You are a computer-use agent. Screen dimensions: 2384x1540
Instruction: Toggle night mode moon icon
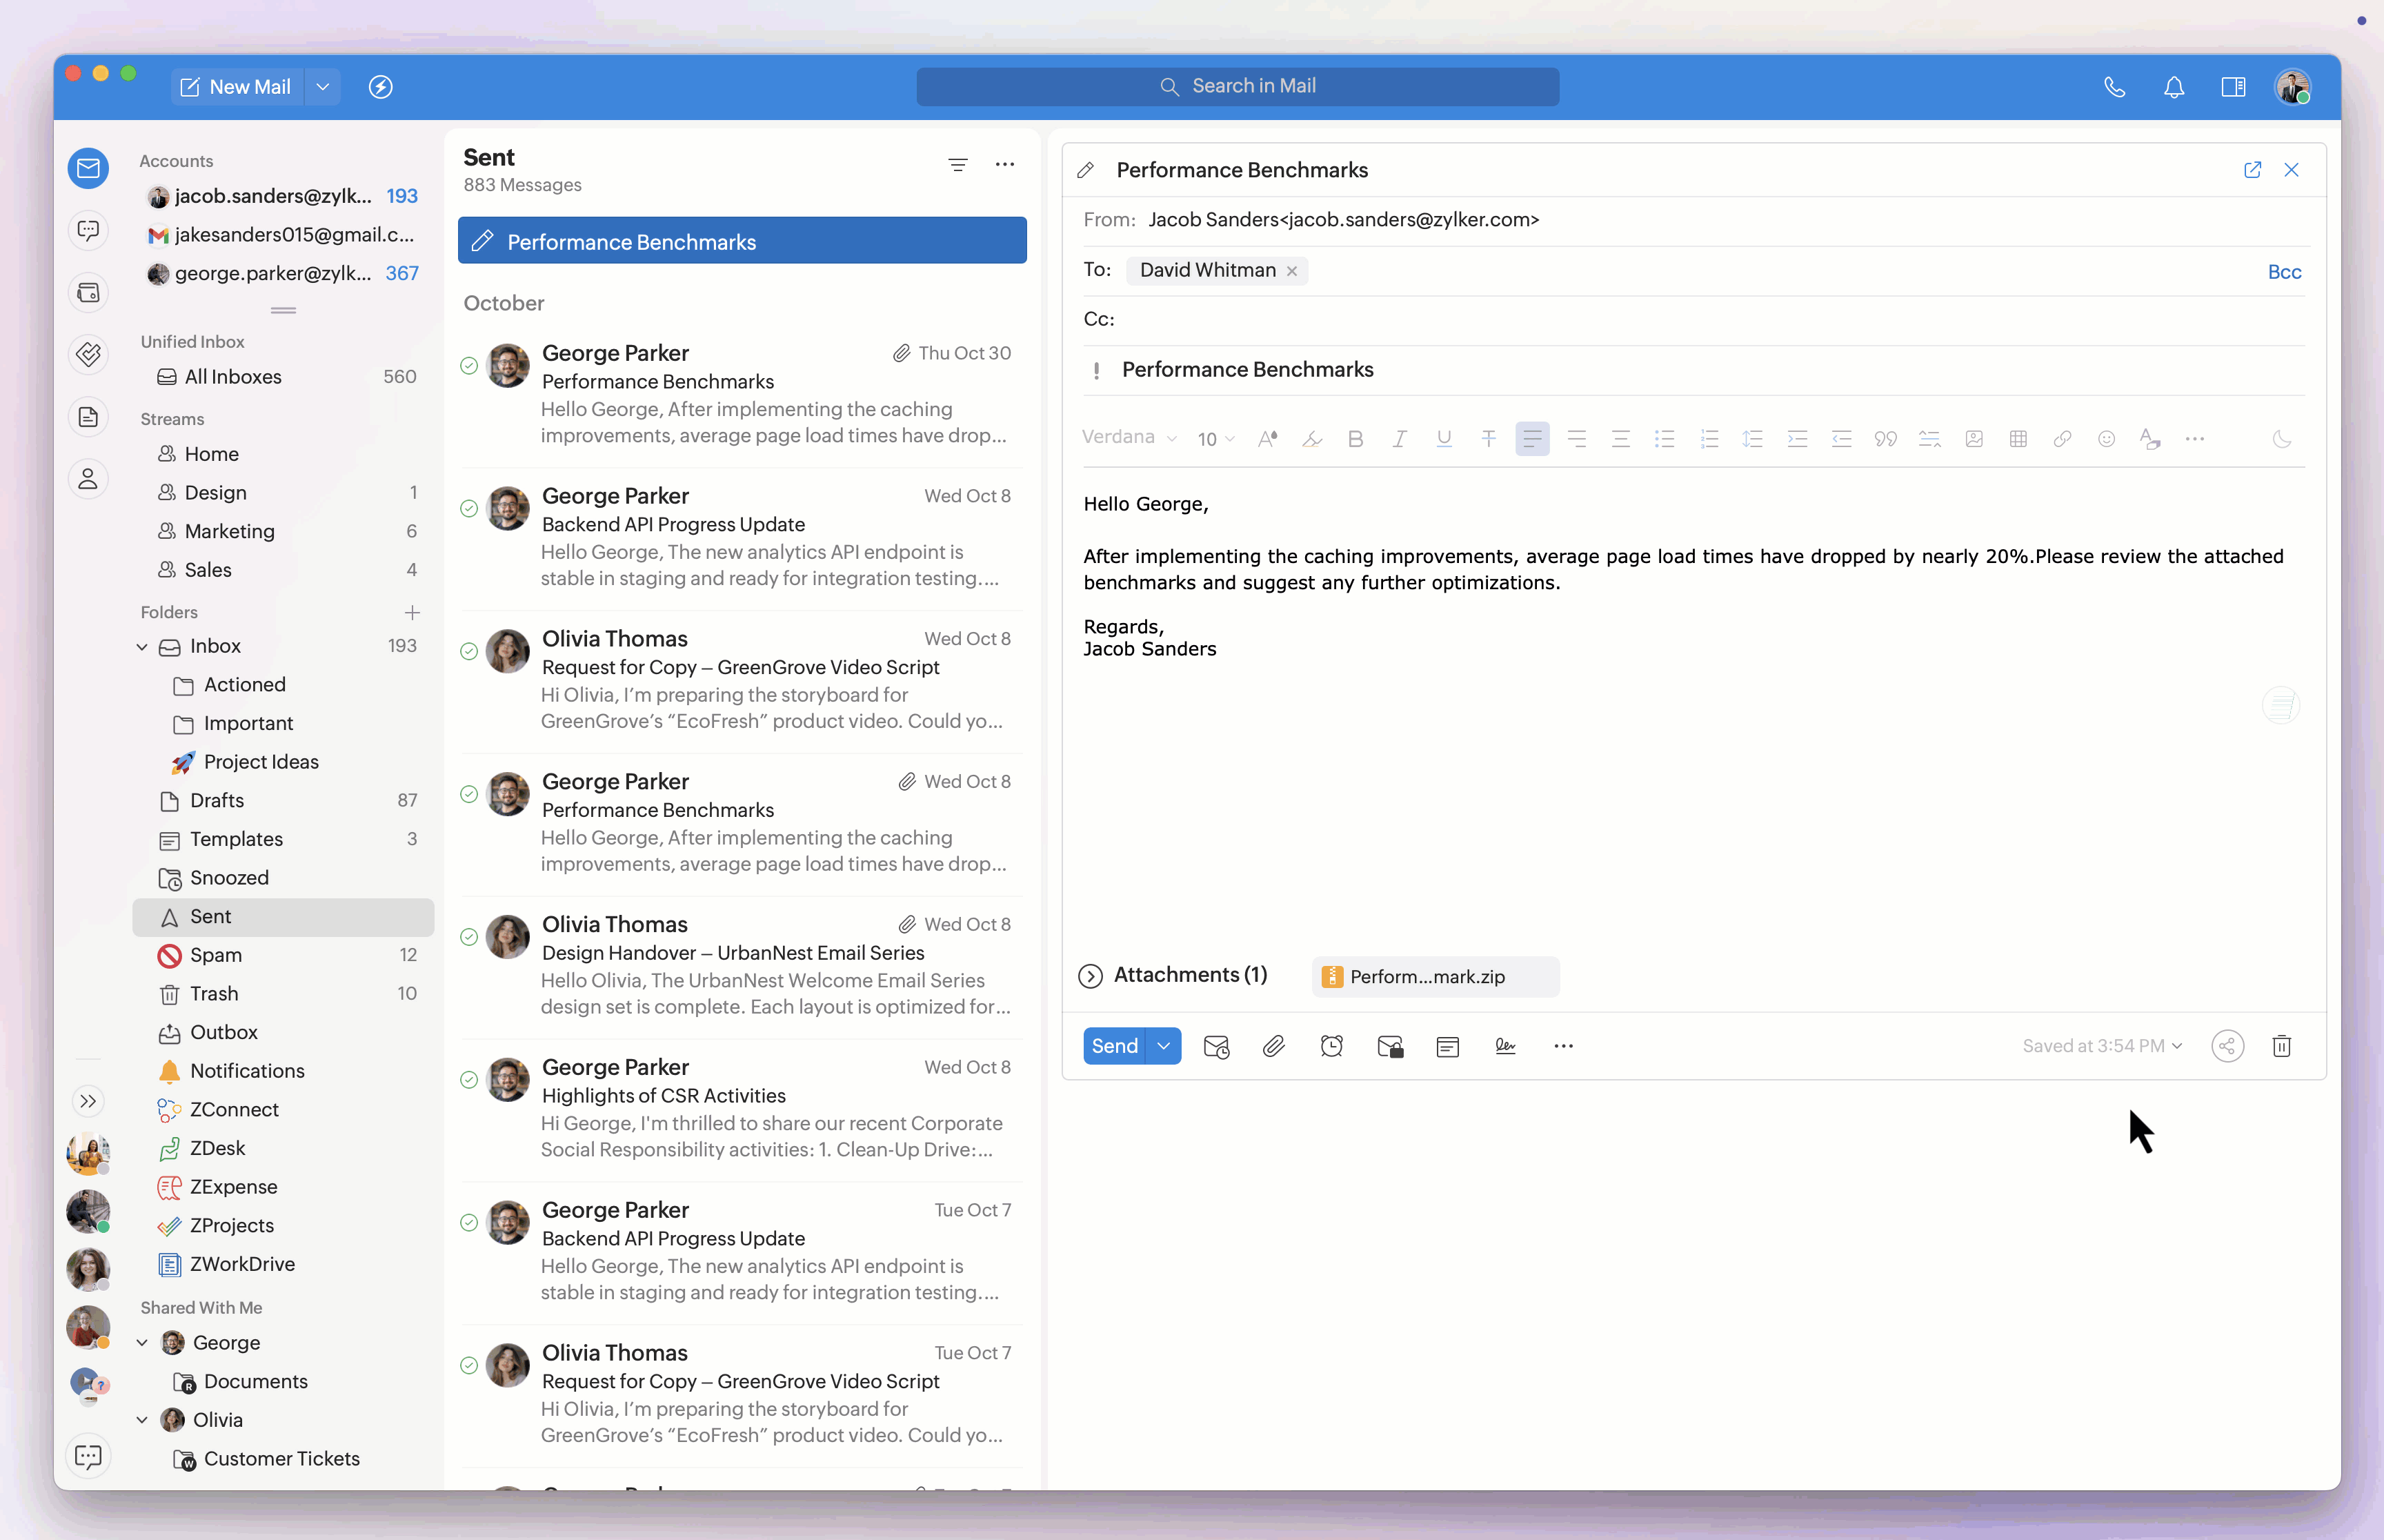click(x=2281, y=439)
